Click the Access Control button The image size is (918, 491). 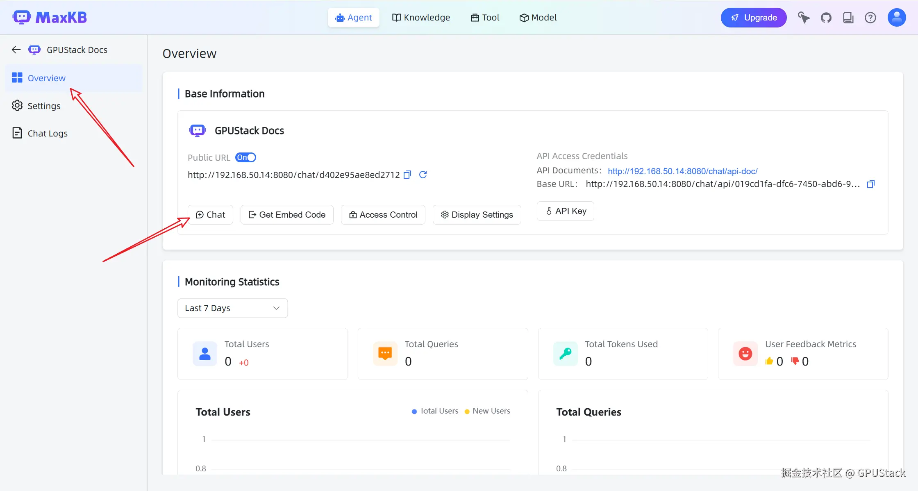(383, 215)
